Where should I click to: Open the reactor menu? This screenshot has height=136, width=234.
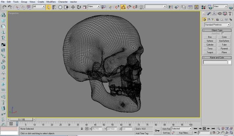pos(73,2)
